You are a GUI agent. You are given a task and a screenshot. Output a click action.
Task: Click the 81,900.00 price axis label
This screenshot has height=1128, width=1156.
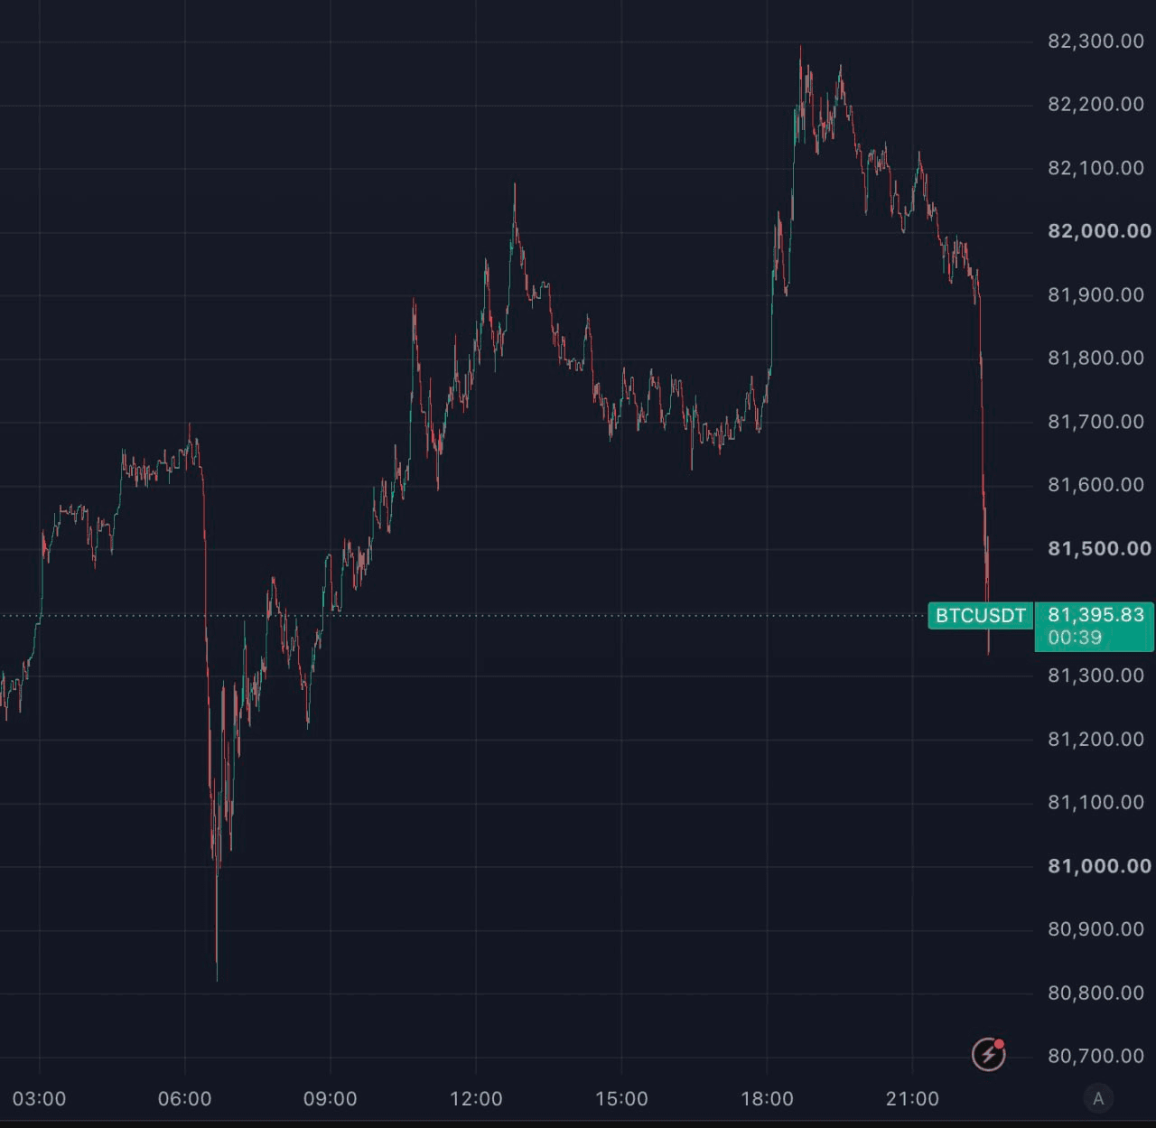[1095, 294]
